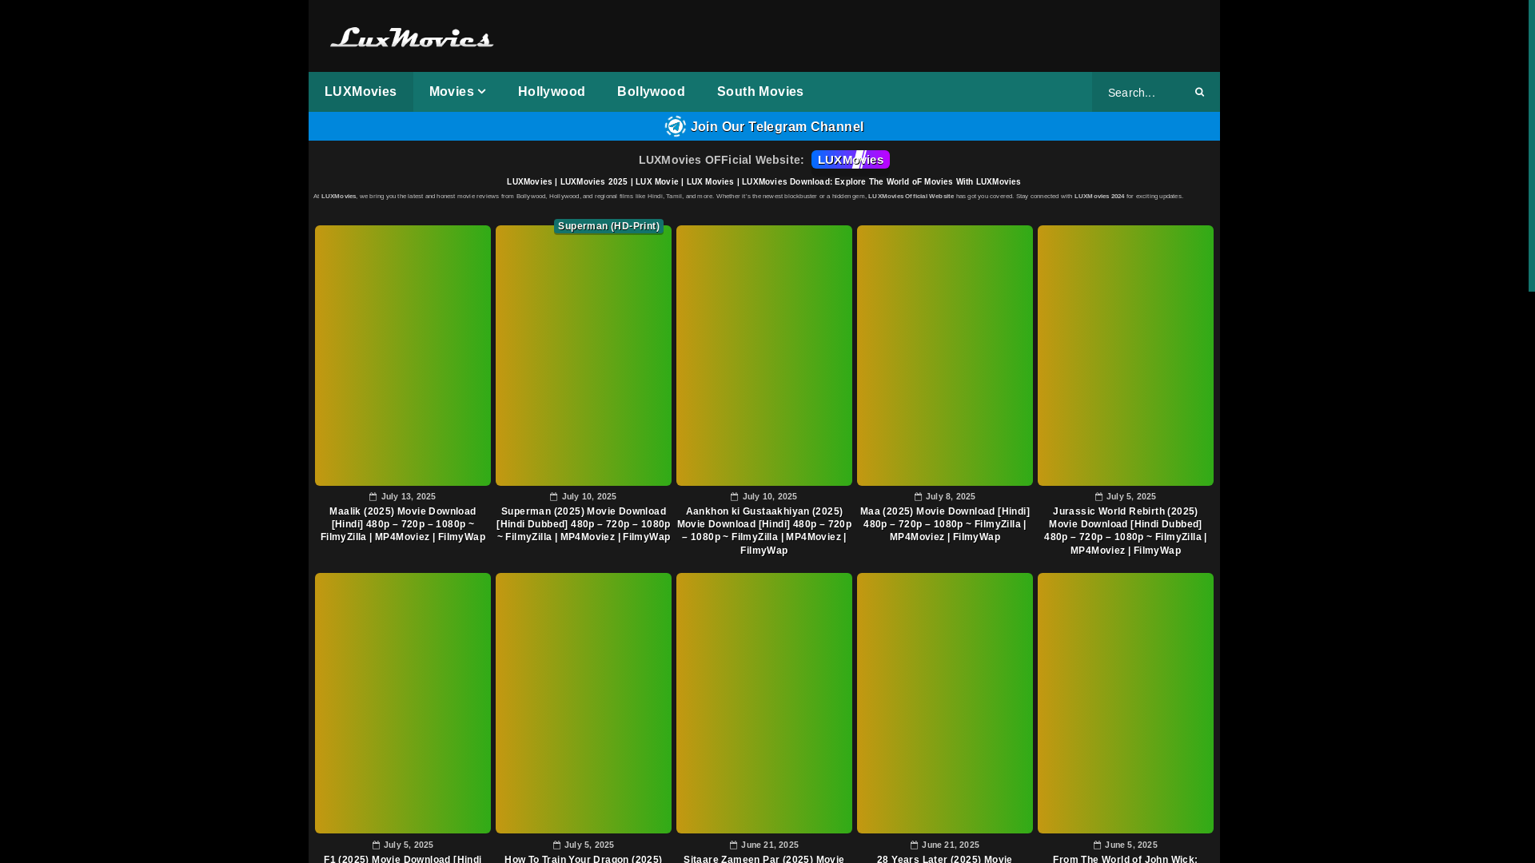Image resolution: width=1535 pixels, height=863 pixels.
Task: Open Maalik (2025) Movie Download title link
Action: tap(403, 524)
